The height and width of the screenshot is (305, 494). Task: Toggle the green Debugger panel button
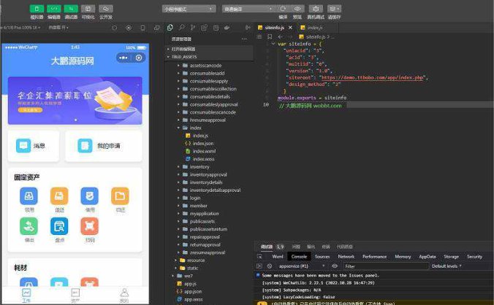point(71,9)
